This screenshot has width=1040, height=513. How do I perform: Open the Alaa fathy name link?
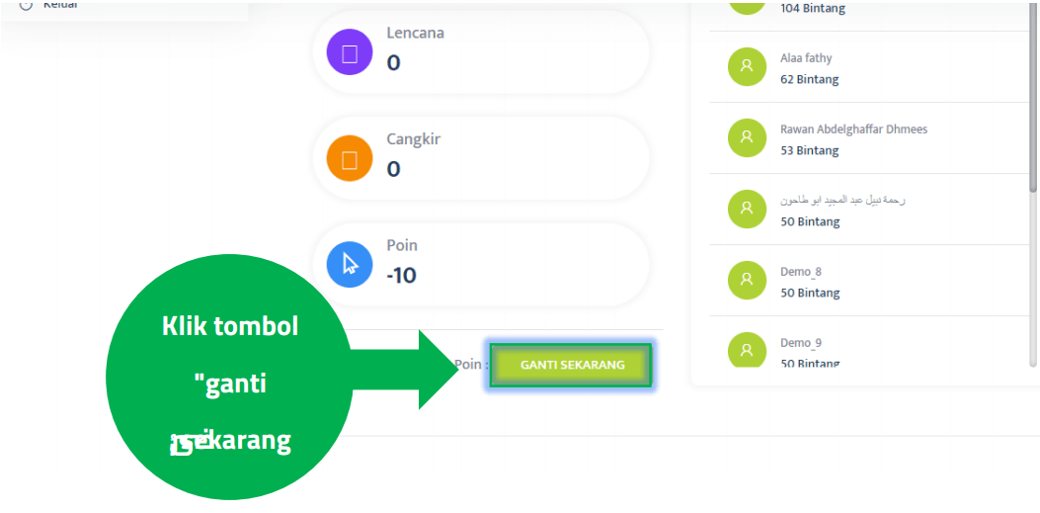pos(806,58)
